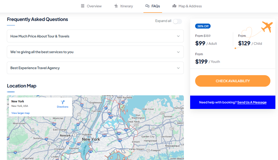278x160 pixels.
Task: Click the 38% Off badge
Action: tap(203, 26)
